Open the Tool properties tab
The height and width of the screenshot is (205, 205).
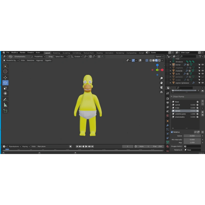point(168,93)
